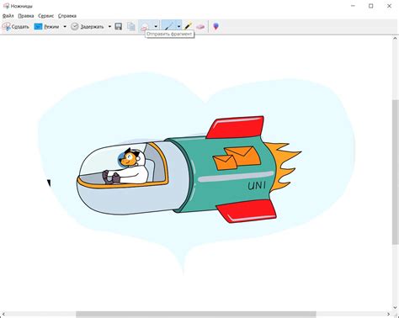Screen dimensions: 399x318
Task: Expand the pen options dropdown arrow
Action: pyautogui.click(x=178, y=27)
